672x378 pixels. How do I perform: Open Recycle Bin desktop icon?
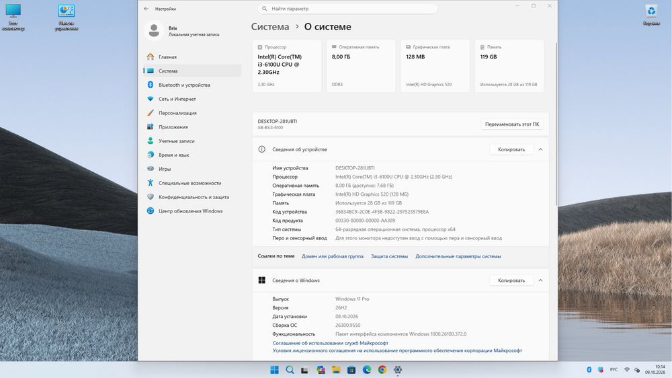[651, 15]
